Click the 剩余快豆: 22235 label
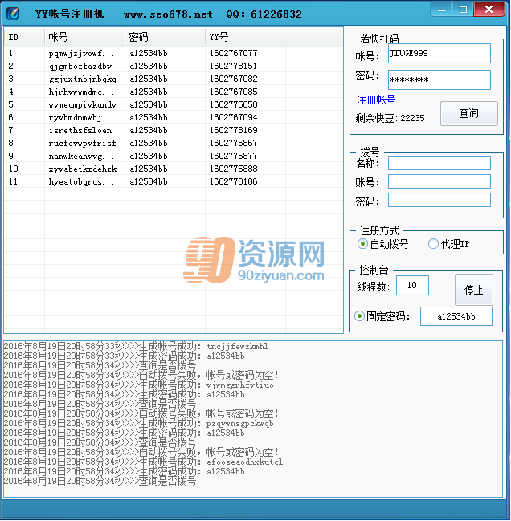This screenshot has height=521, width=511. [390, 118]
